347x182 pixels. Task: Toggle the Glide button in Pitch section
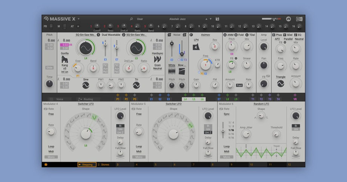point(49,68)
